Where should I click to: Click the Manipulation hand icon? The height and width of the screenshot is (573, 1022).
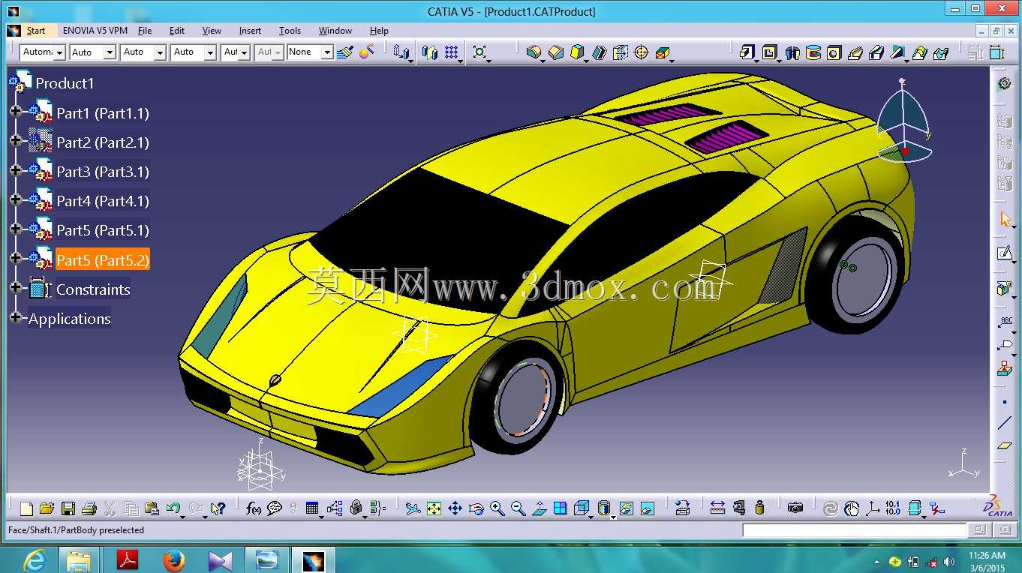[x=852, y=508]
